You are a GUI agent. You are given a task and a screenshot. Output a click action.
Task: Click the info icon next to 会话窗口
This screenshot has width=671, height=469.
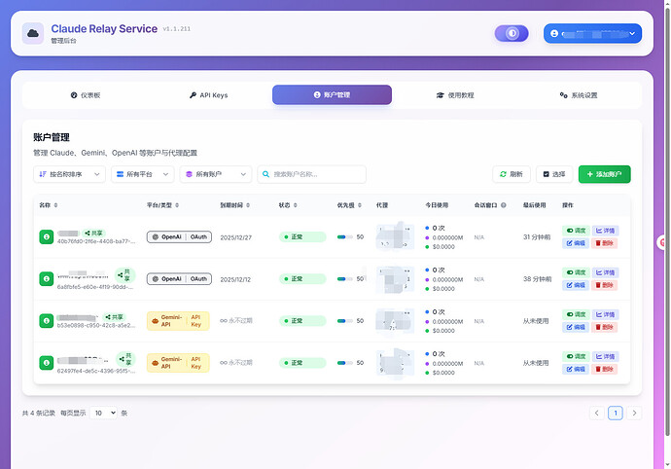(504, 205)
